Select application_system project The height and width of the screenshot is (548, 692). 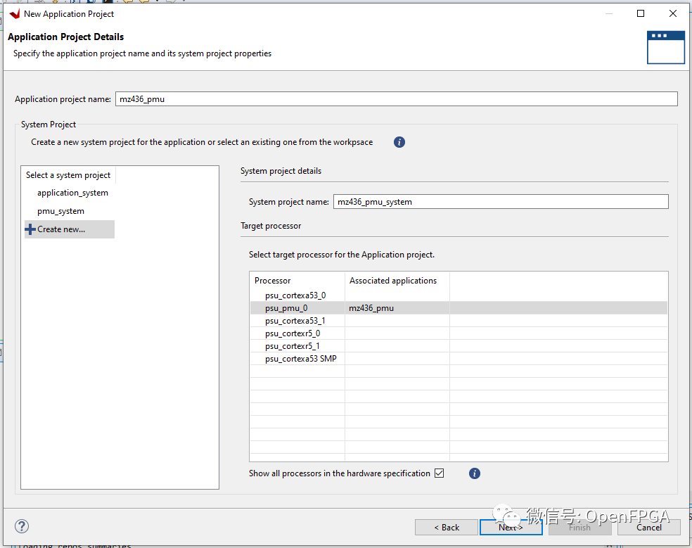click(x=72, y=193)
